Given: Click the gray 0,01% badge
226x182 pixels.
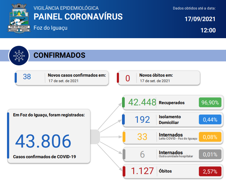Looking at the screenshot, I should click(210, 154).
